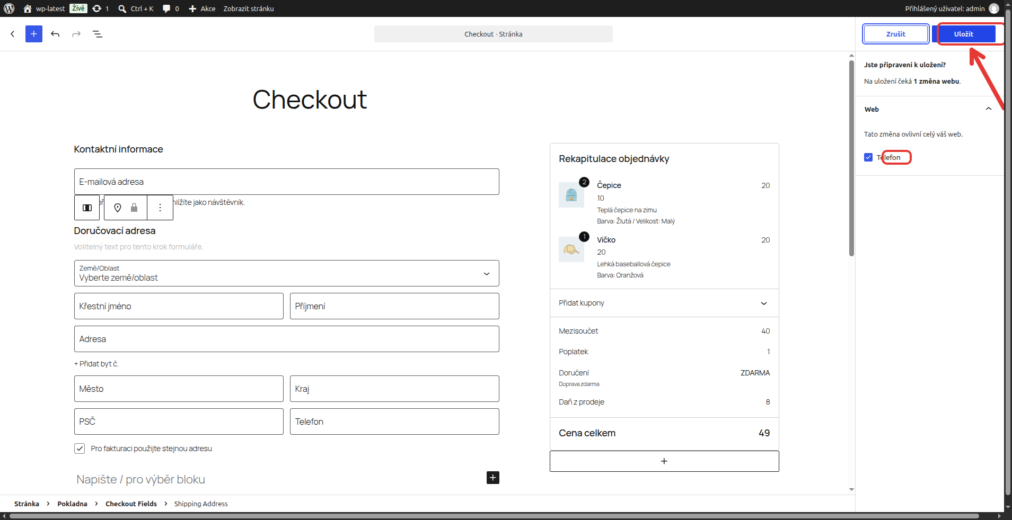Screen dimensions: 1012x520
Task: Open the wp-latest site home link
Action: click(x=45, y=8)
